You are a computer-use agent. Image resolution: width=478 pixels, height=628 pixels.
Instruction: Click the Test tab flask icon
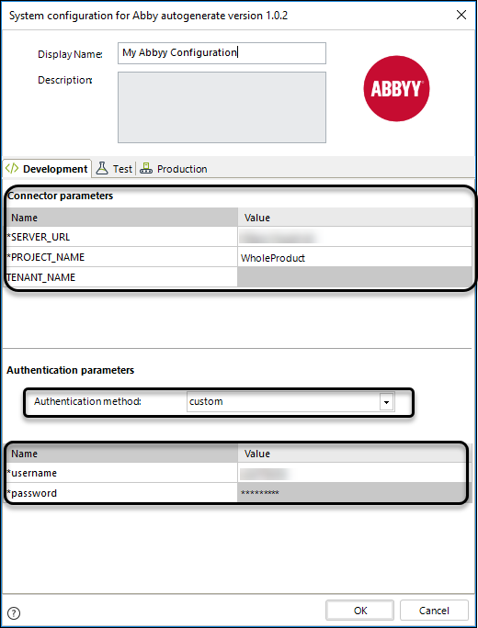102,168
